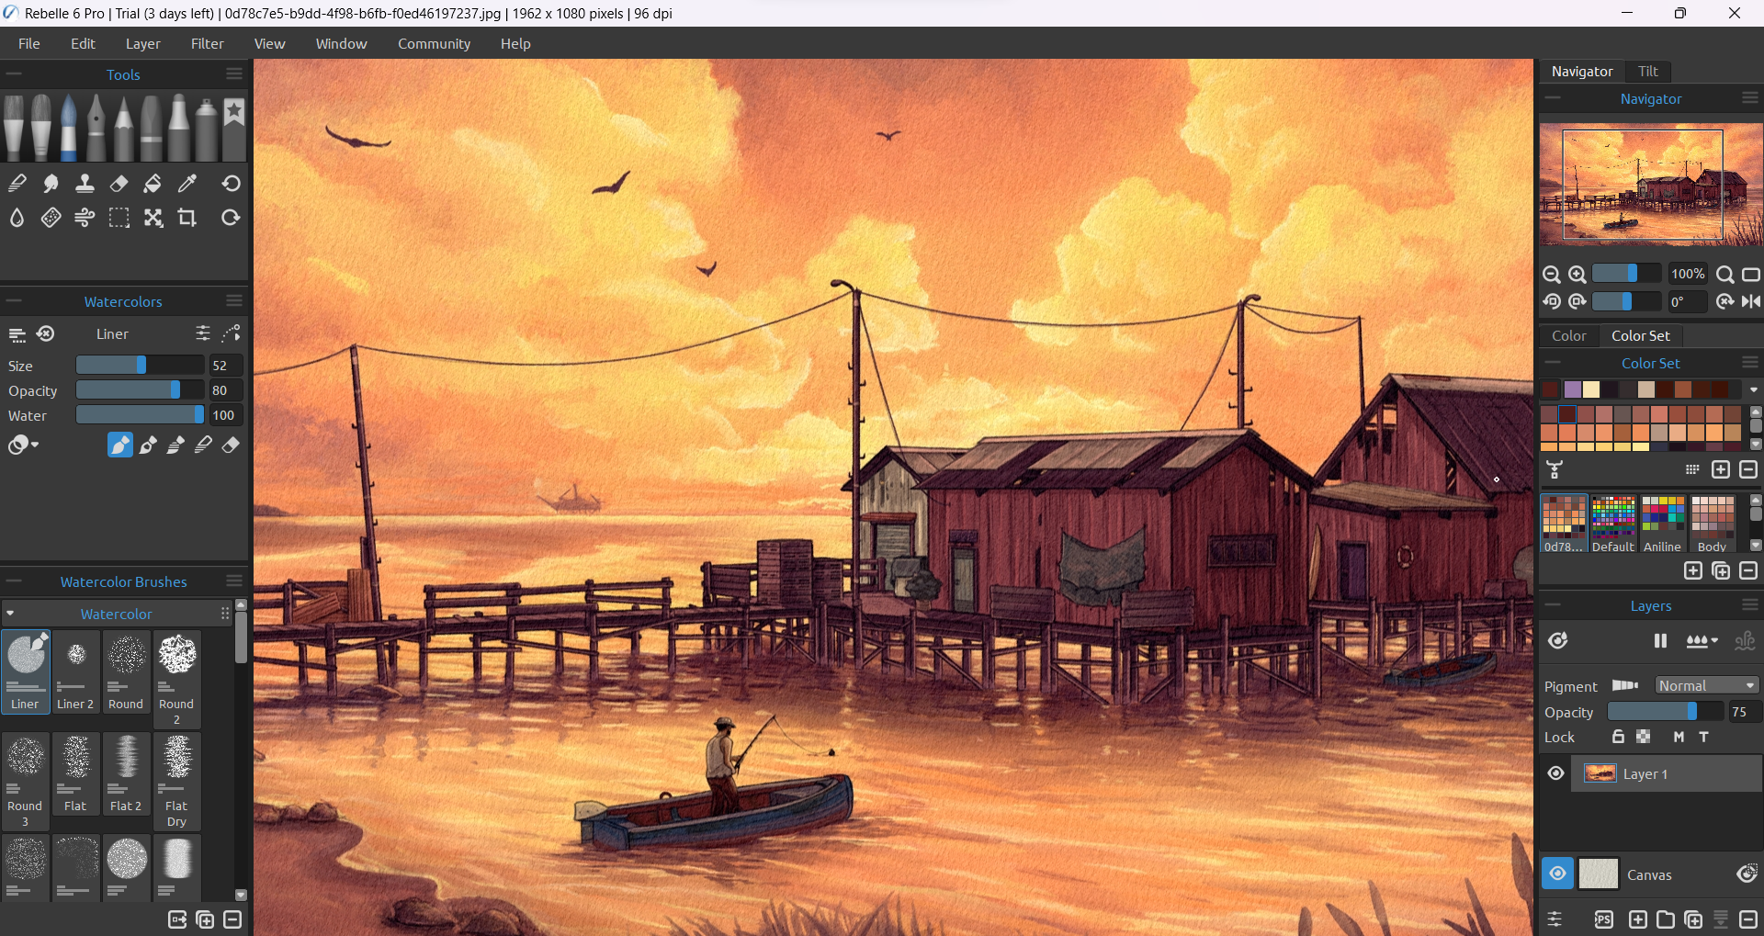Zoom in with Navigator magnifier plus

[x=1577, y=274]
